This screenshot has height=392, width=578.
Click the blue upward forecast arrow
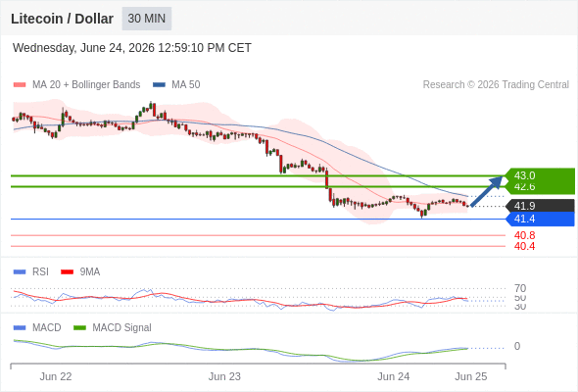[487, 191]
